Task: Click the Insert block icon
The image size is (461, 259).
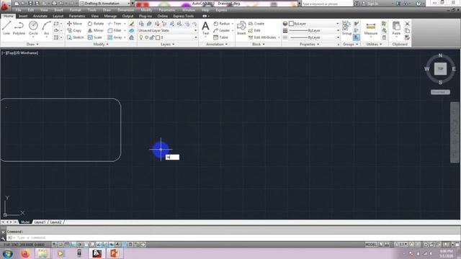Action: [x=241, y=28]
